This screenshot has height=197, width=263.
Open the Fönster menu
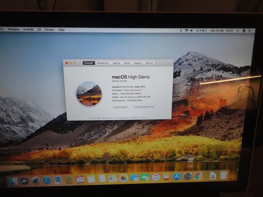point(49,30)
